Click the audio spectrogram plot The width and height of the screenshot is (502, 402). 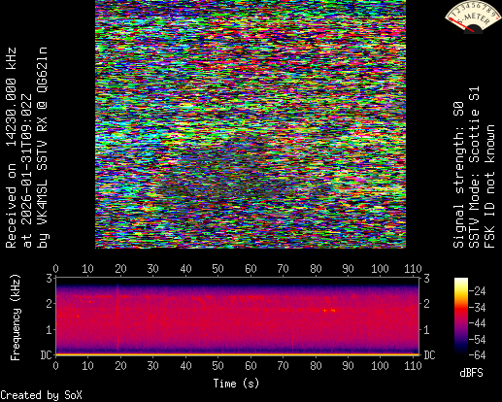pos(238,317)
